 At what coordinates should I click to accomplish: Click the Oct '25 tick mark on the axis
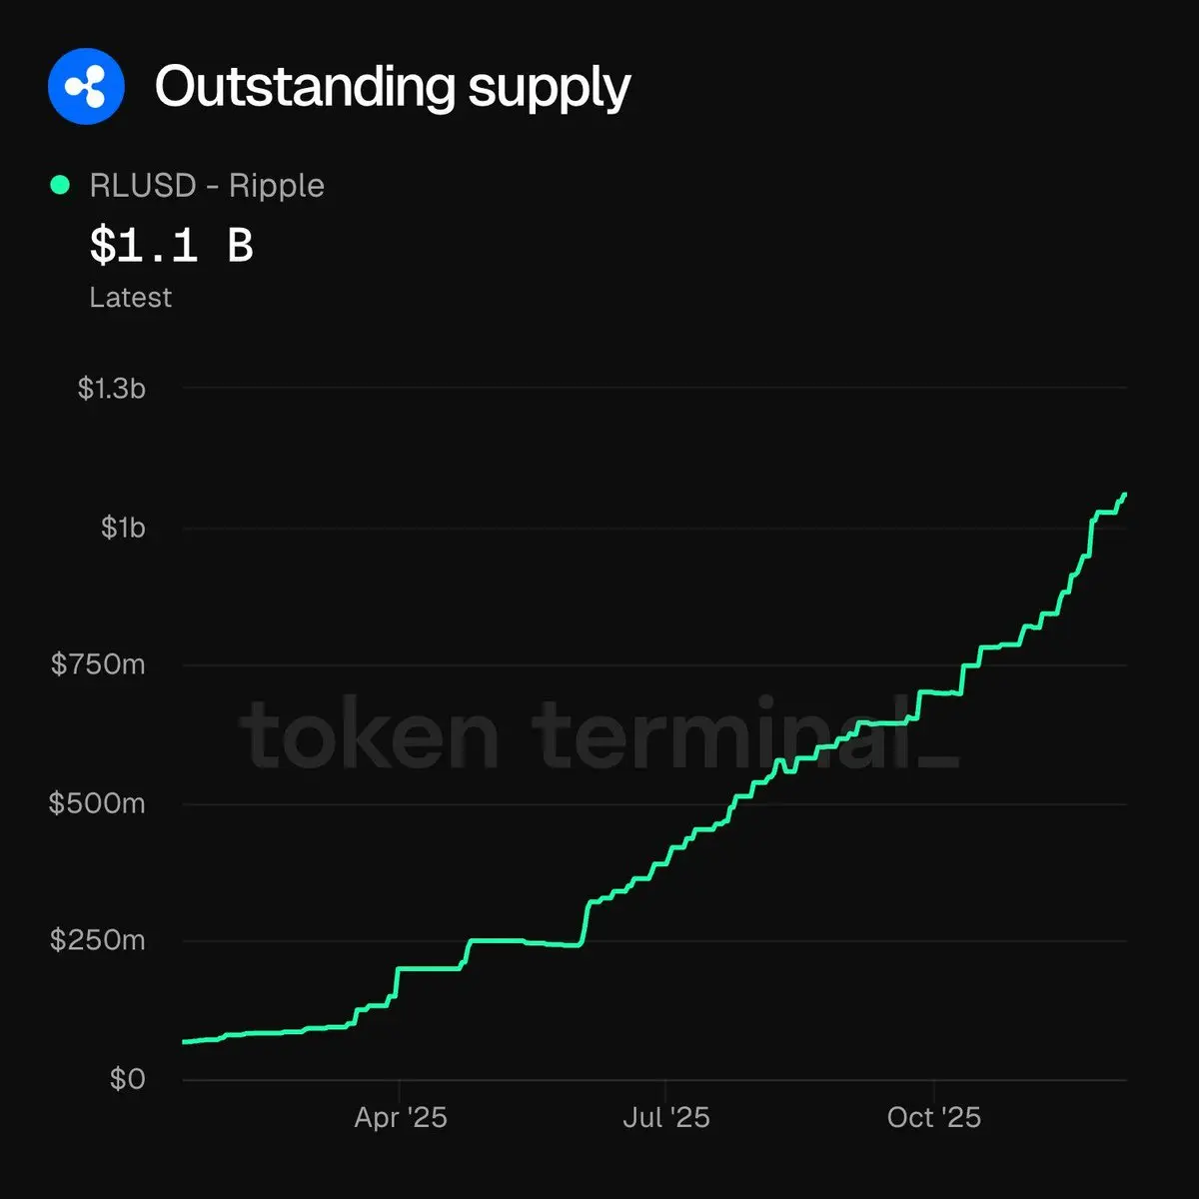tap(933, 1087)
